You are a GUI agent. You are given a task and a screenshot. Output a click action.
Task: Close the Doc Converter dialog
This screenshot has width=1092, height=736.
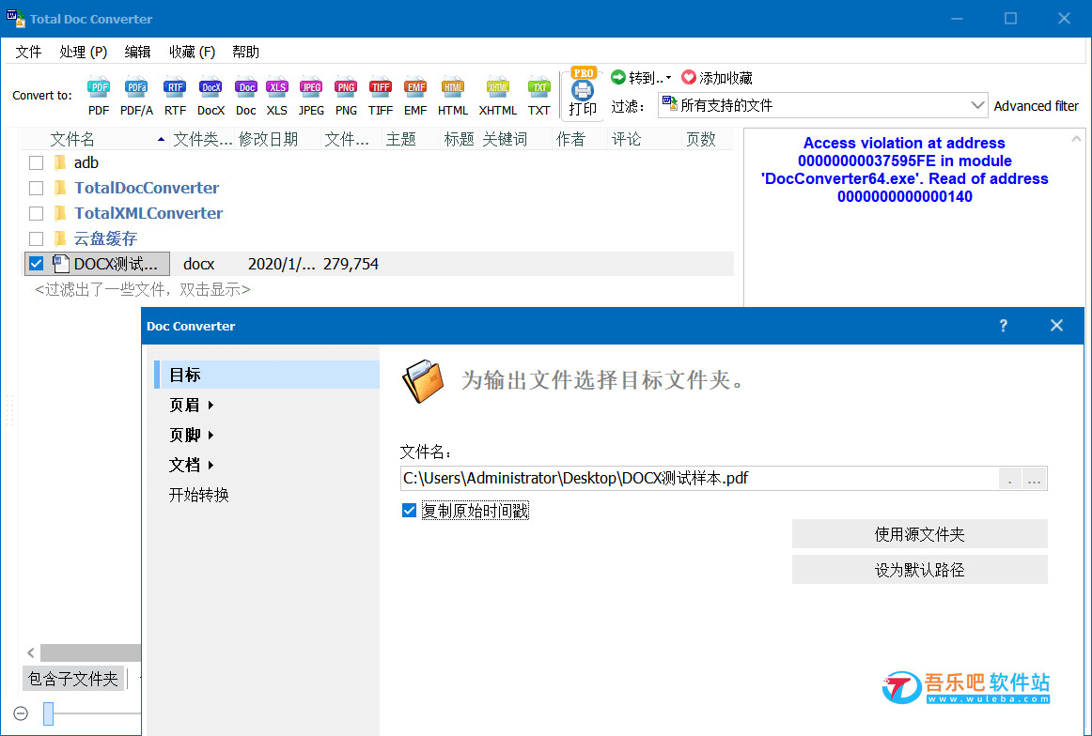pos(1056,326)
